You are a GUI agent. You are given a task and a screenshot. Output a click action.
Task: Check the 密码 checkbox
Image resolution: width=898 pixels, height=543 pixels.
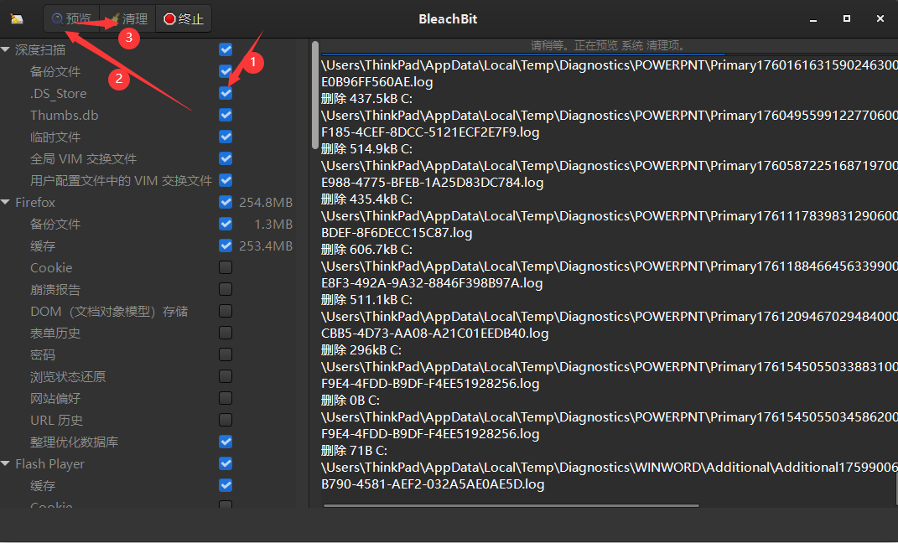(x=226, y=354)
